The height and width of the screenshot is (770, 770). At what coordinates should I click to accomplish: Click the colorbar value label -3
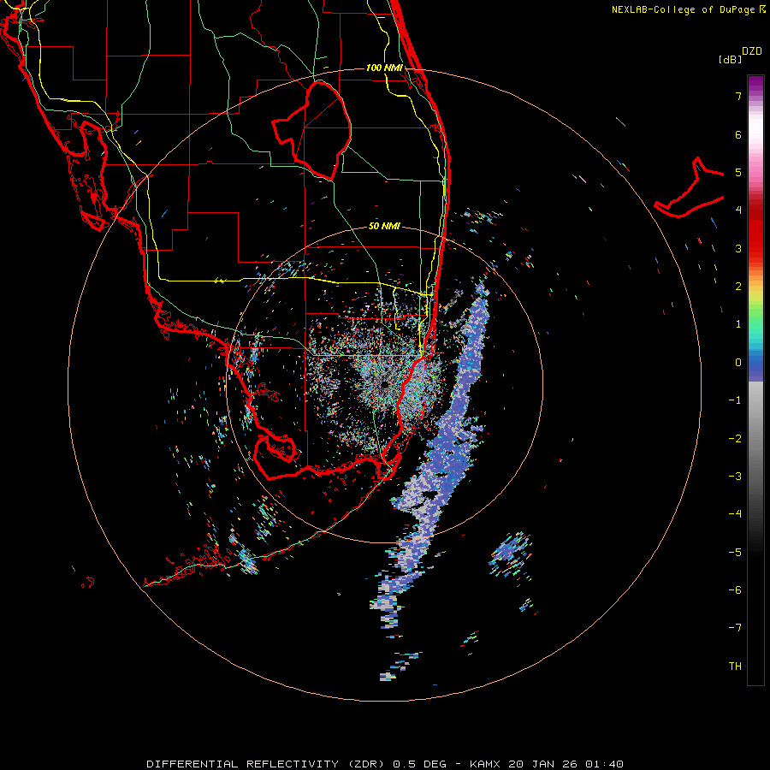click(735, 477)
